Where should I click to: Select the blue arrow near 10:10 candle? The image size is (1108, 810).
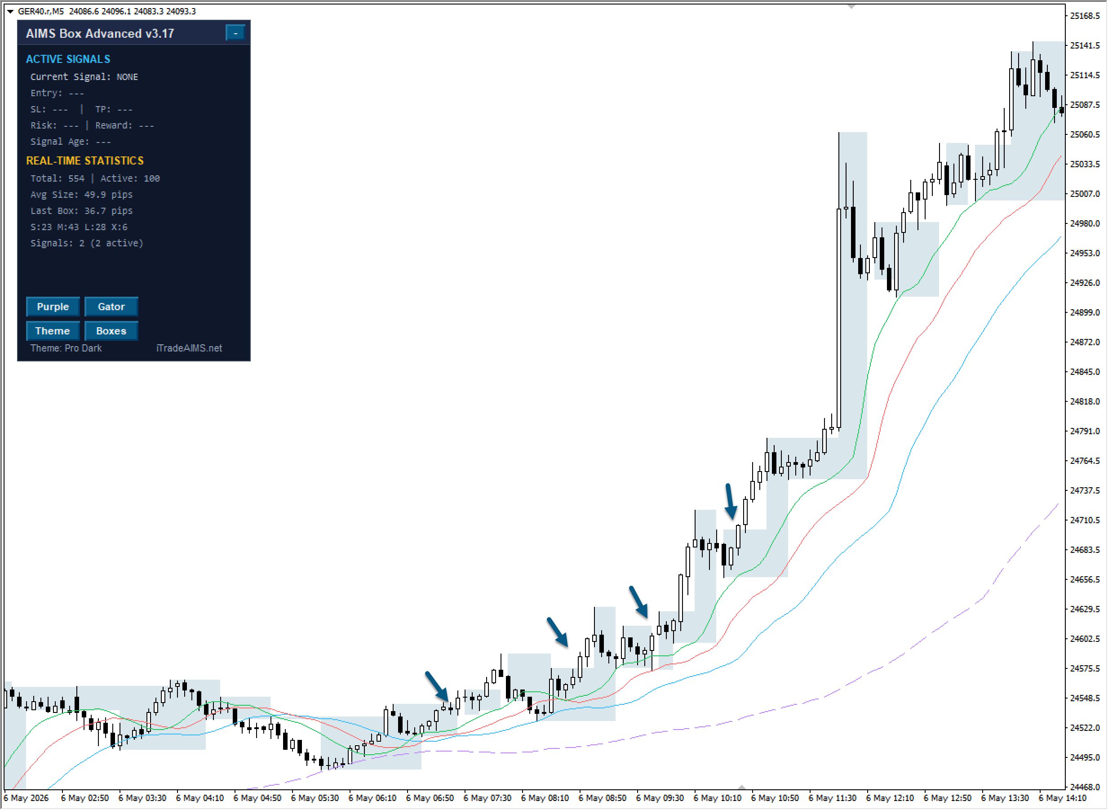pyautogui.click(x=731, y=502)
